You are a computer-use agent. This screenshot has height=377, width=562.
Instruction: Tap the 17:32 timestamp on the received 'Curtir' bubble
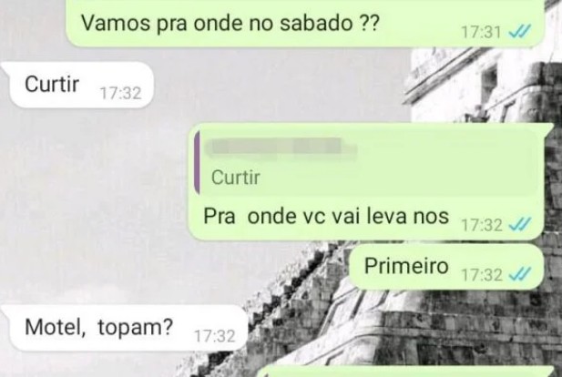pyautogui.click(x=121, y=93)
